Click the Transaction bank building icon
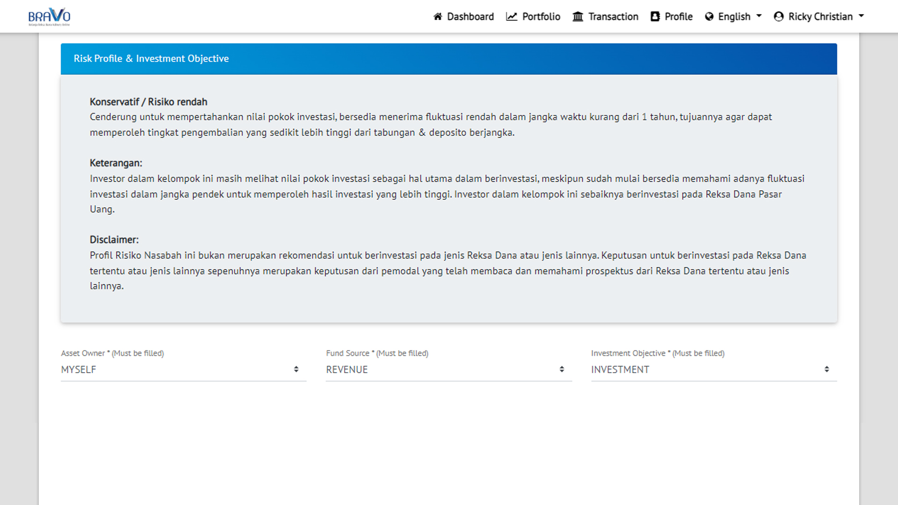The height and width of the screenshot is (505, 898). coord(578,17)
